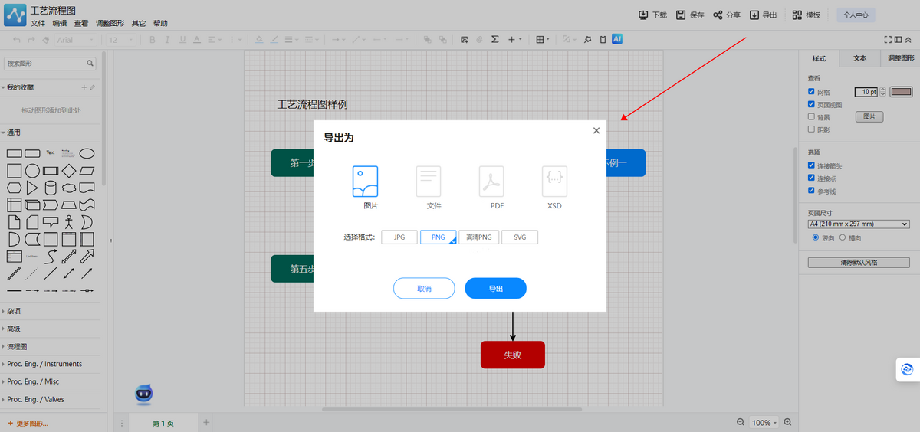920x432 pixels.
Task: Toggle the 连接箭头 checkbox
Action: (812, 165)
